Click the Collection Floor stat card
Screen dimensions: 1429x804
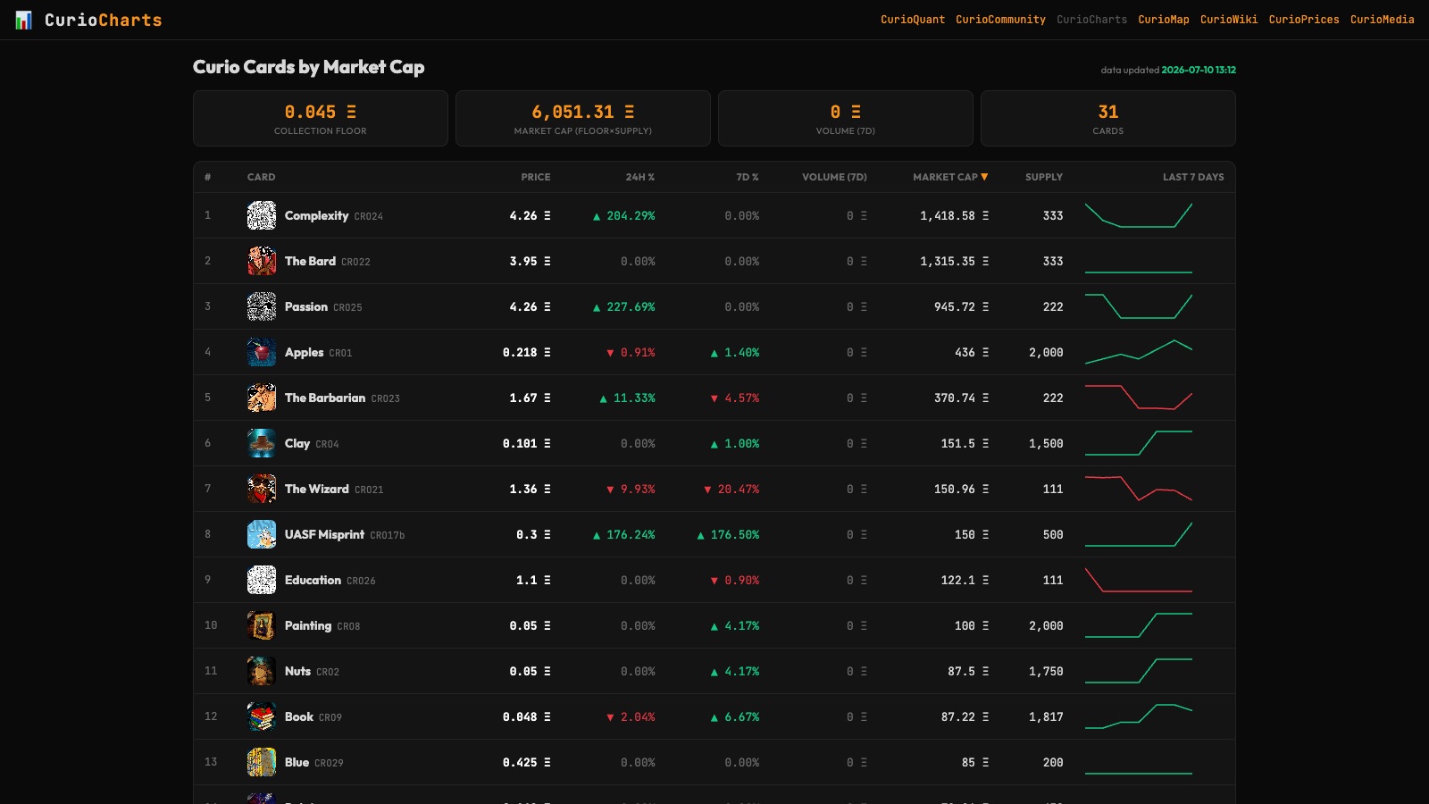tap(321, 118)
